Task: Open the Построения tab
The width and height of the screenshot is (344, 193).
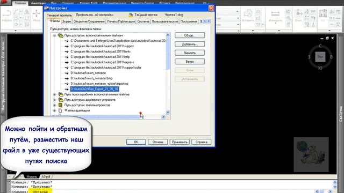Action: pos(189,21)
